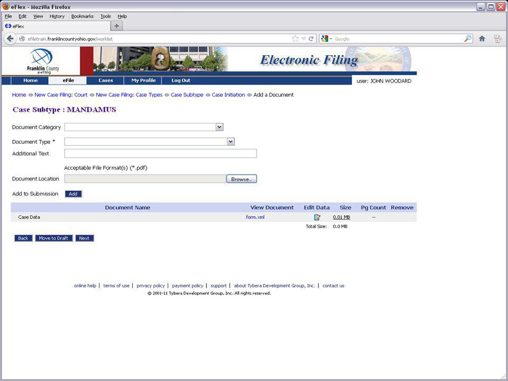Open the View menu
Screen dimensions: 508x381
38,16
